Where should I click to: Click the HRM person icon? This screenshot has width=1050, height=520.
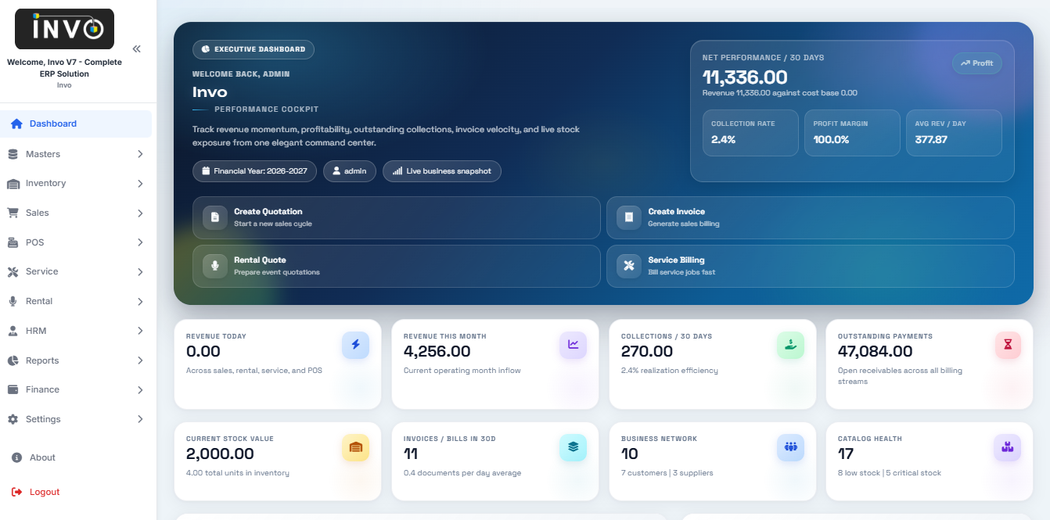[x=13, y=331]
